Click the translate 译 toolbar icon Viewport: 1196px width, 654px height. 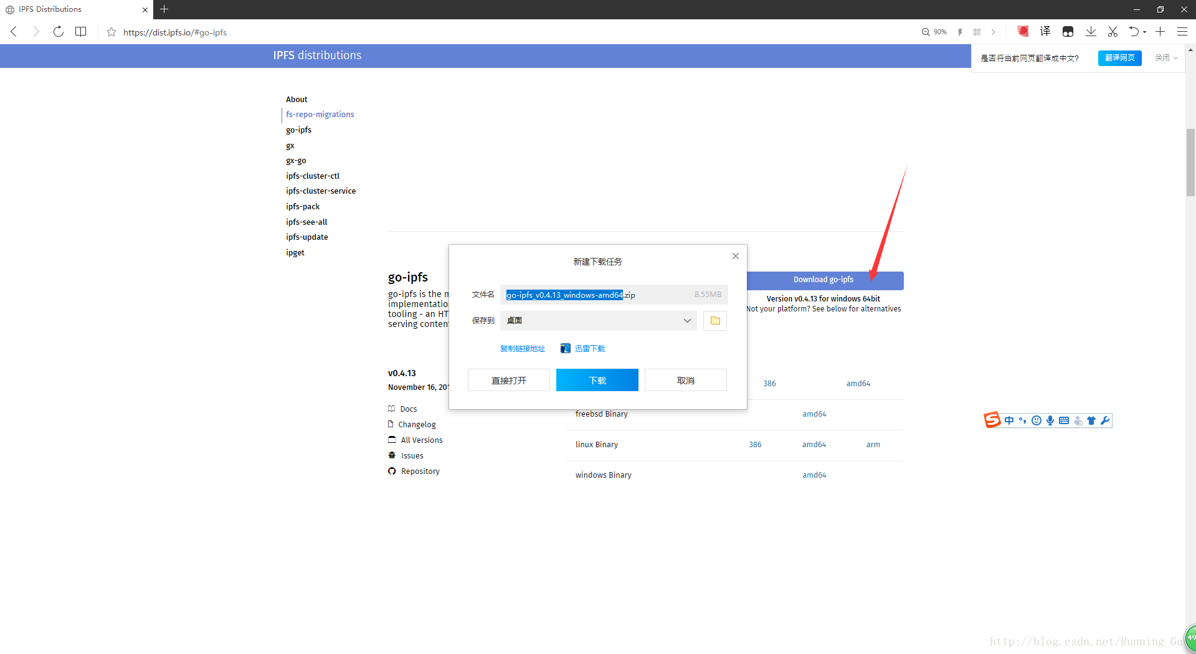point(1045,31)
